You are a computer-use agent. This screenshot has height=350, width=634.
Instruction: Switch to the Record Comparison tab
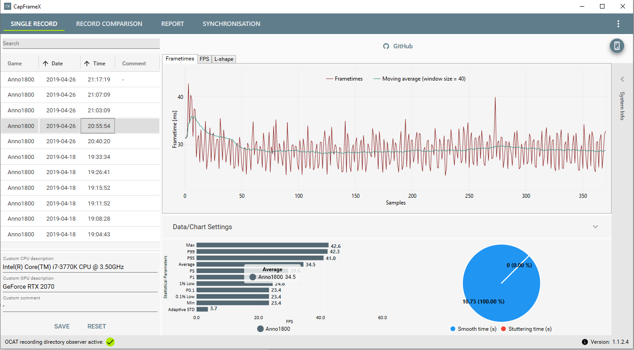click(109, 24)
